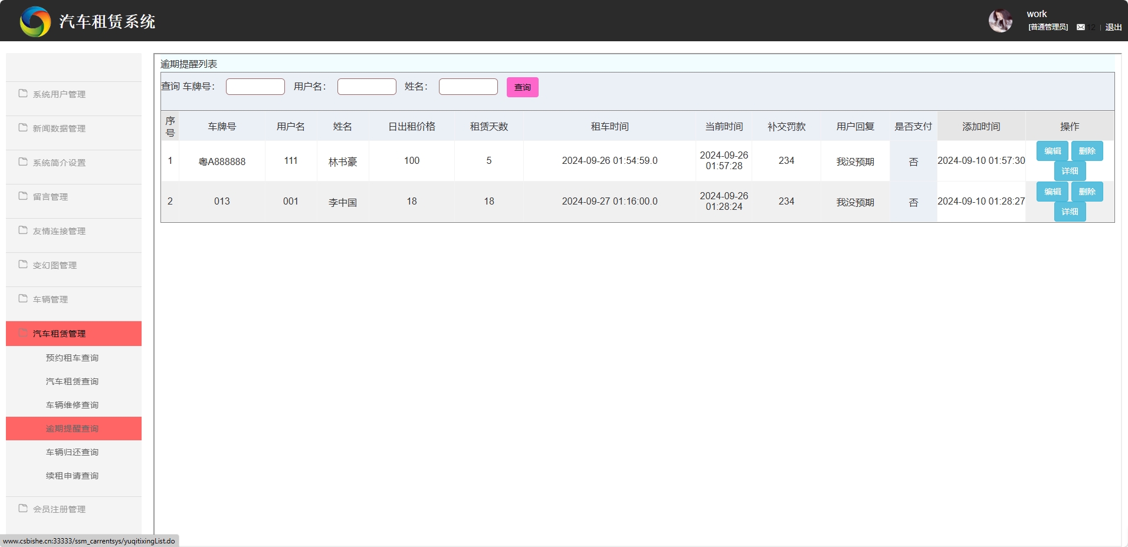The height and width of the screenshot is (547, 1128).
Task: Expand the 友情连接管理 menu section
Action: click(59, 231)
